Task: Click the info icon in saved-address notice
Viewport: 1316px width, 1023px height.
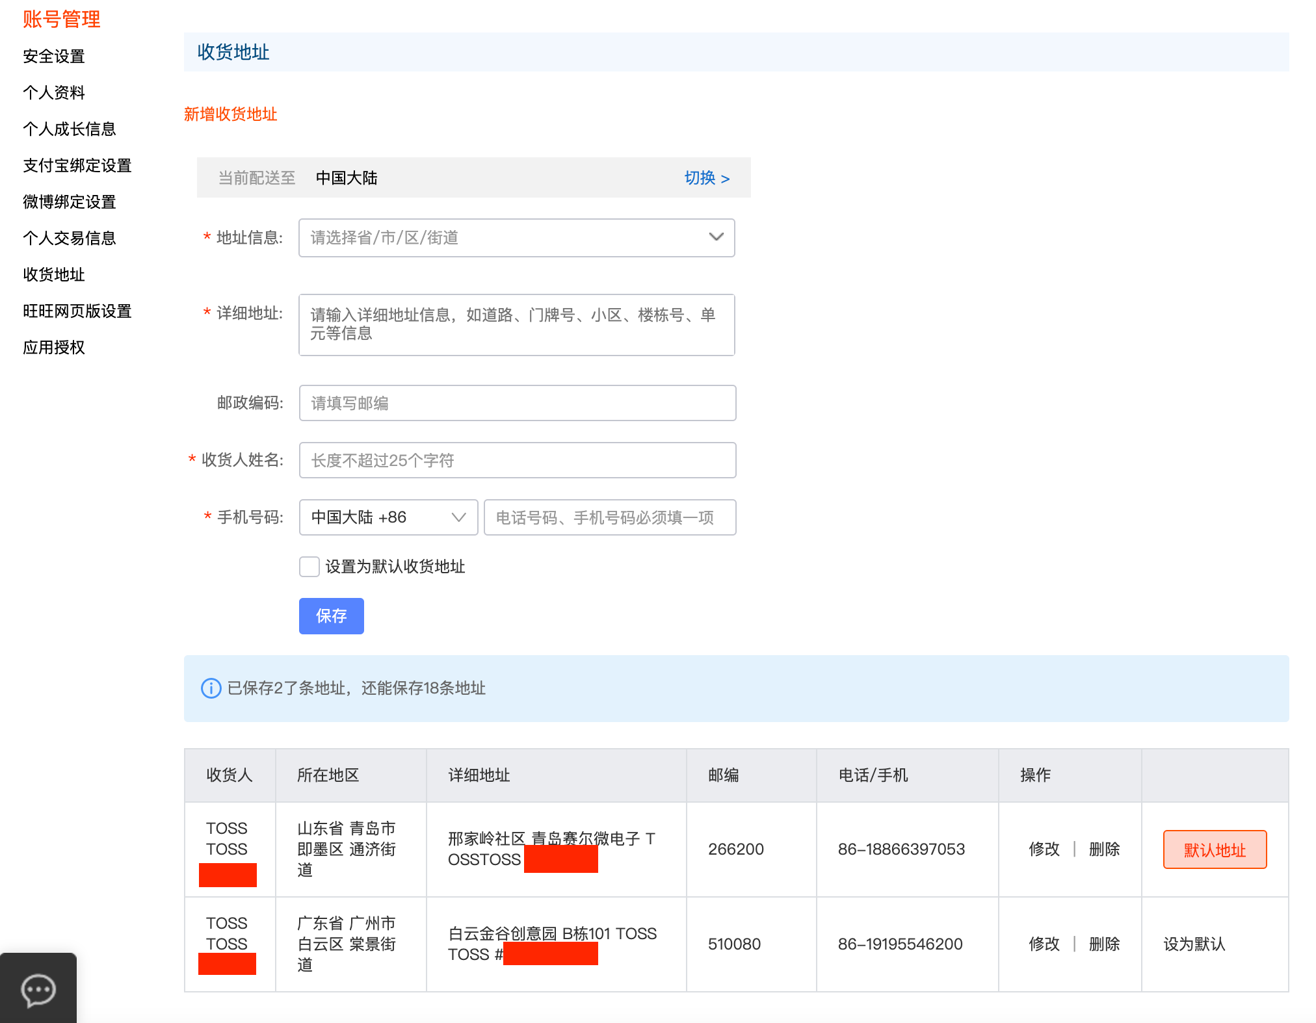Action: coord(211,688)
